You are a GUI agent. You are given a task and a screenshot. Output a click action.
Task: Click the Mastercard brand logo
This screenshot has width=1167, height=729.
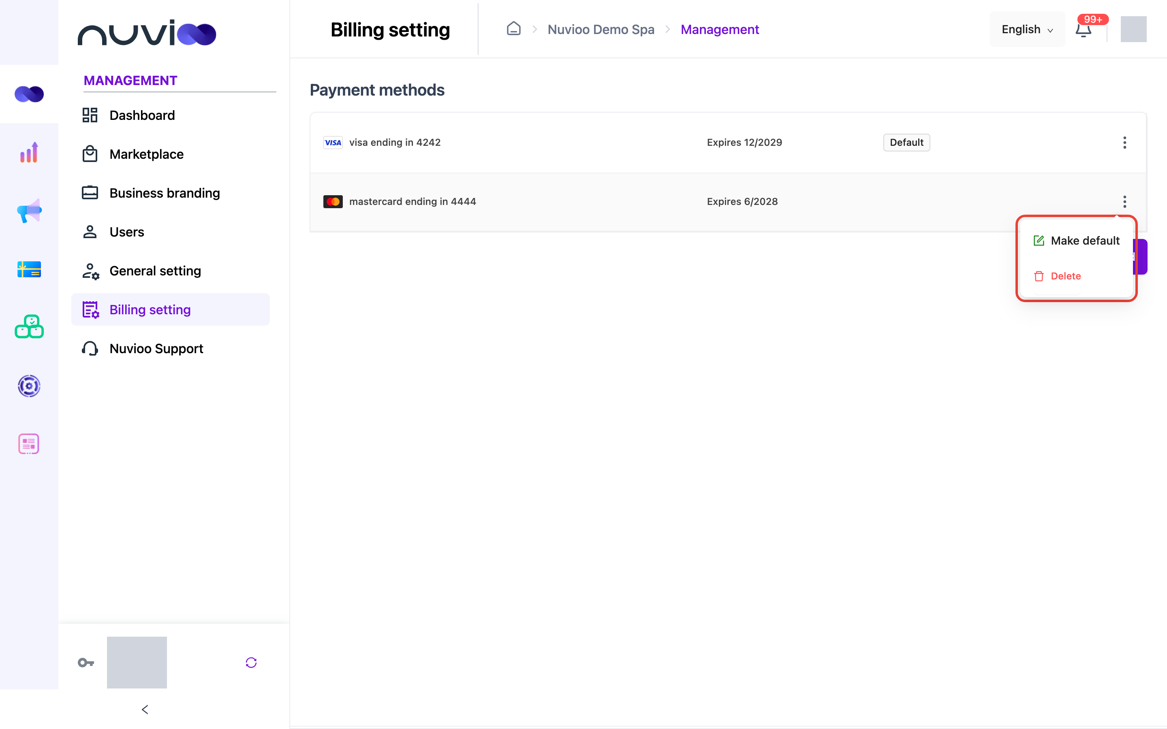coord(333,202)
